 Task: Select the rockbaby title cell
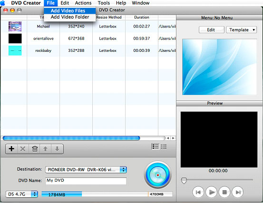pos(43,50)
